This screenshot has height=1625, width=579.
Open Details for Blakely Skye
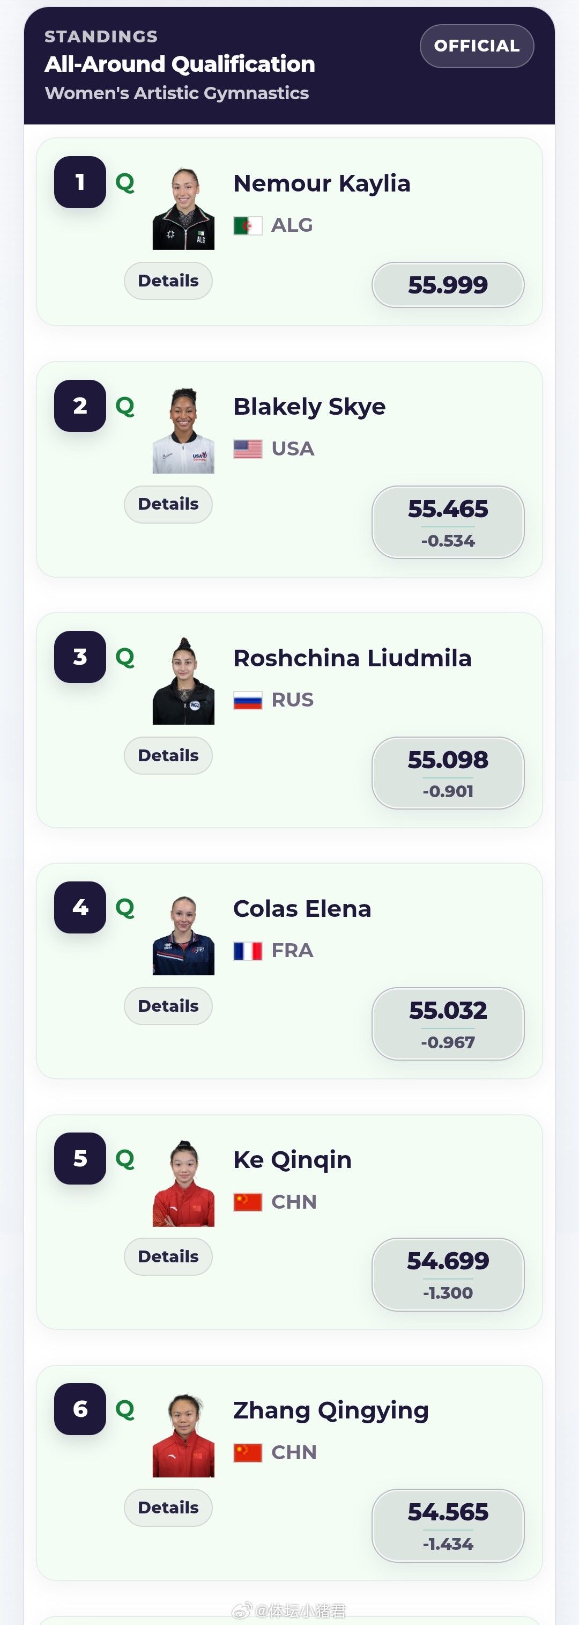(x=168, y=504)
